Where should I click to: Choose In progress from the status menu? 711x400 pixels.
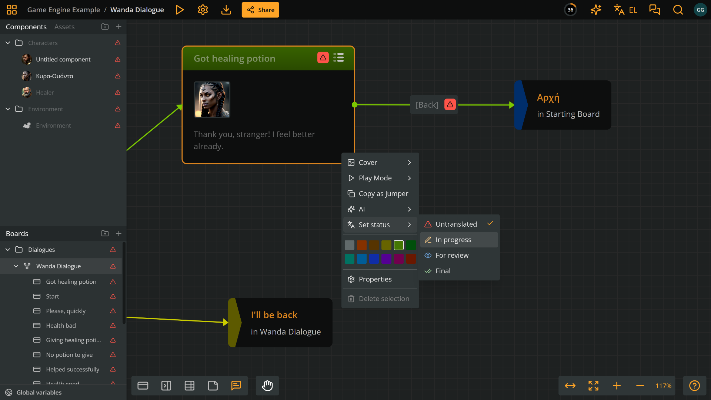coord(453,240)
